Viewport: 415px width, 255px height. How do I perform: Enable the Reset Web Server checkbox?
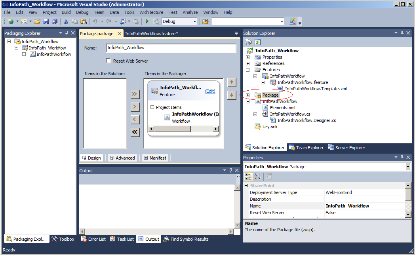point(108,61)
